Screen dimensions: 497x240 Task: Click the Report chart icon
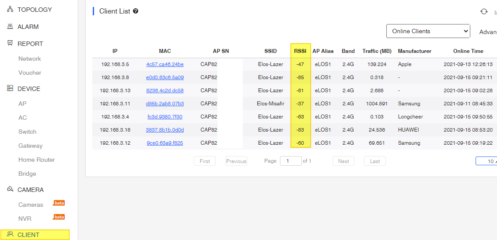10,43
